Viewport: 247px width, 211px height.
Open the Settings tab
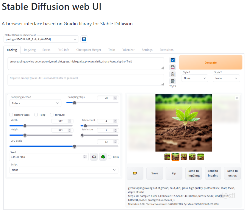tap(147, 50)
